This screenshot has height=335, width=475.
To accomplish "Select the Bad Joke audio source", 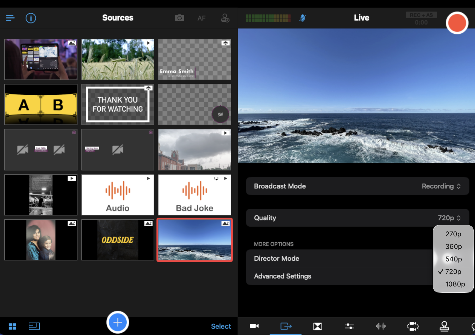I will [194, 195].
